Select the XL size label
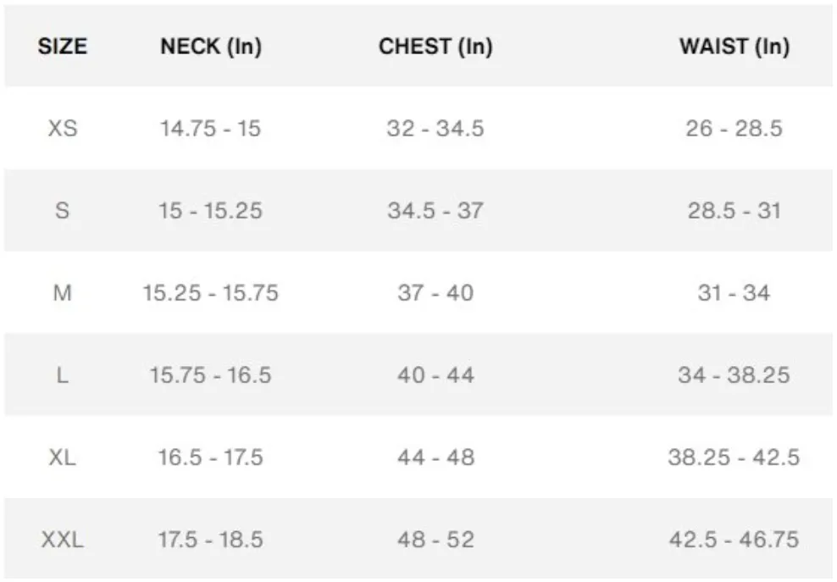This screenshot has width=837, height=582. 63,457
